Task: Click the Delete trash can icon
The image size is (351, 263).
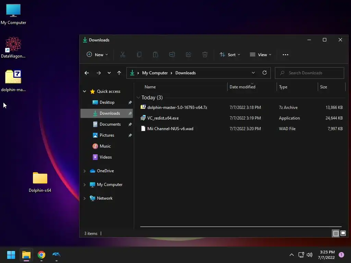Action: tap(205, 54)
